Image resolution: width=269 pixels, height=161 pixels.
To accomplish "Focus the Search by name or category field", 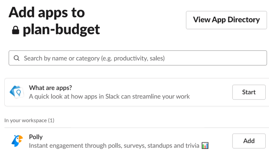I will 138,58.
